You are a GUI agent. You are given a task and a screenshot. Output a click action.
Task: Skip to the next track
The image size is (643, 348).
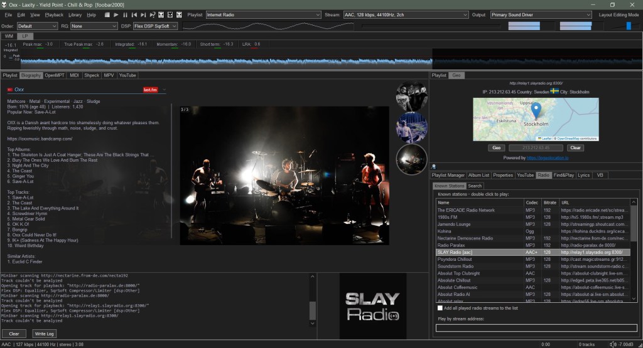pos(144,14)
